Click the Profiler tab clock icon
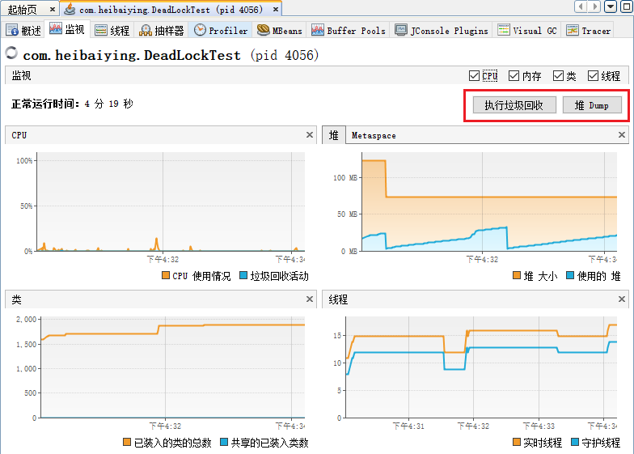This screenshot has height=454, width=634. point(200,30)
